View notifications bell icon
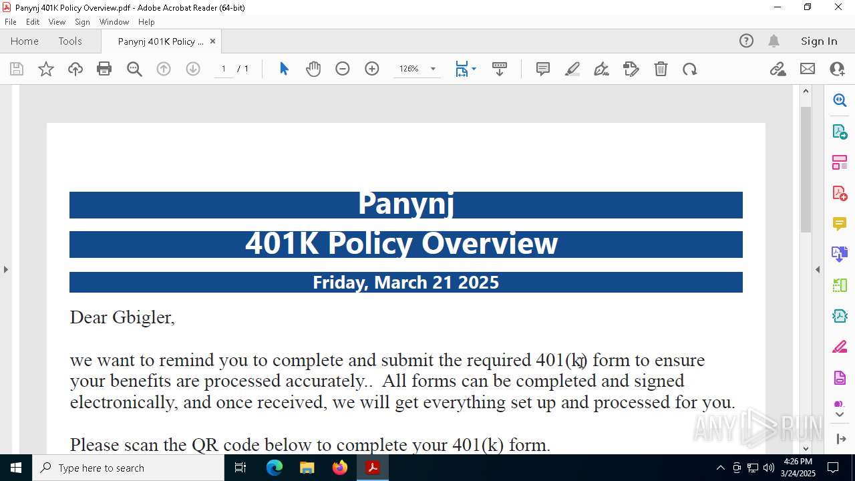The width and height of the screenshot is (855, 481). (x=774, y=41)
